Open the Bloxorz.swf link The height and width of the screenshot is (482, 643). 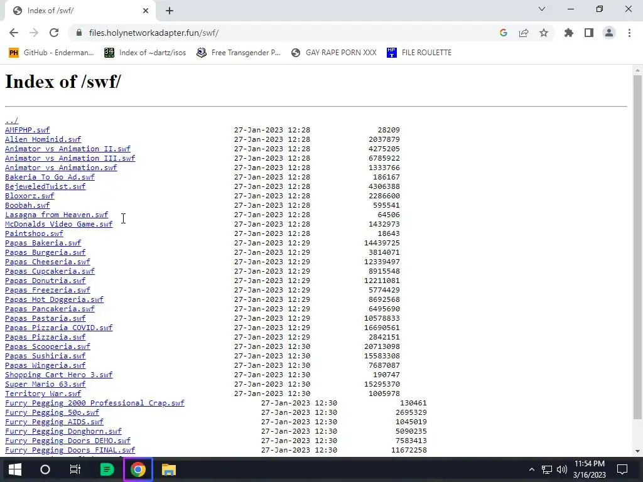coord(30,196)
